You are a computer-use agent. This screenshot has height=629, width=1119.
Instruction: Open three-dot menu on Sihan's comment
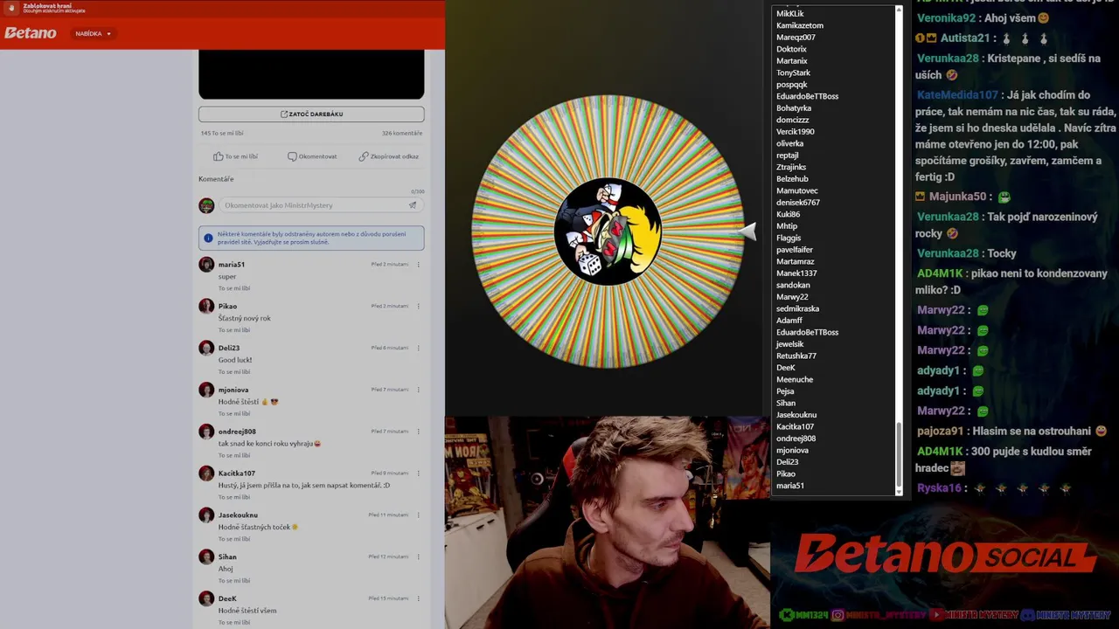tap(418, 556)
